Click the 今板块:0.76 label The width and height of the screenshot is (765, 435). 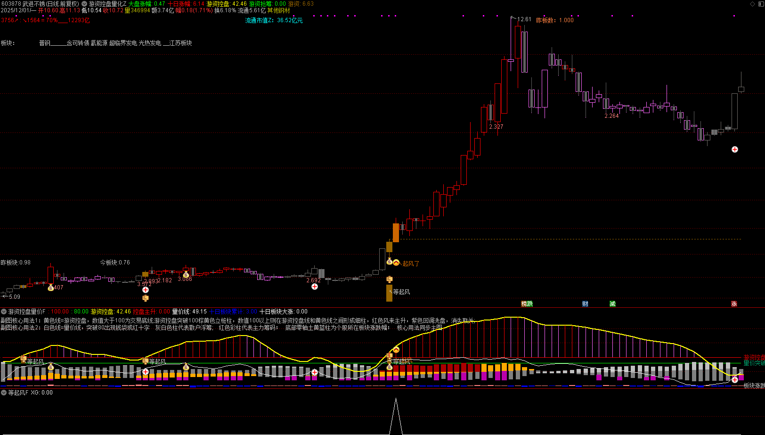click(x=115, y=263)
